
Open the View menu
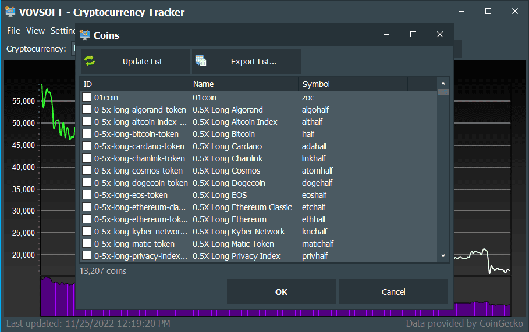point(35,31)
